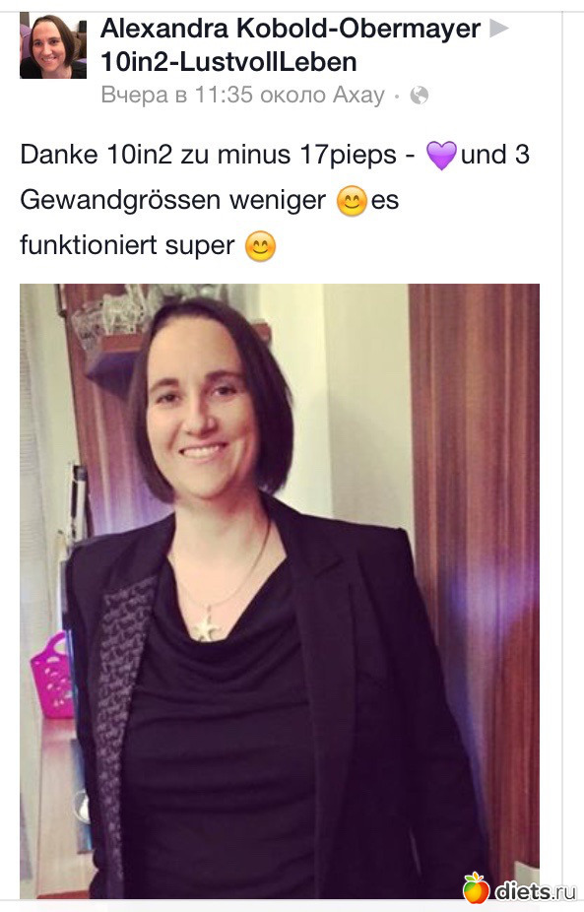Click the diets.ru watermark text
This screenshot has width=584, height=912.
[535, 891]
